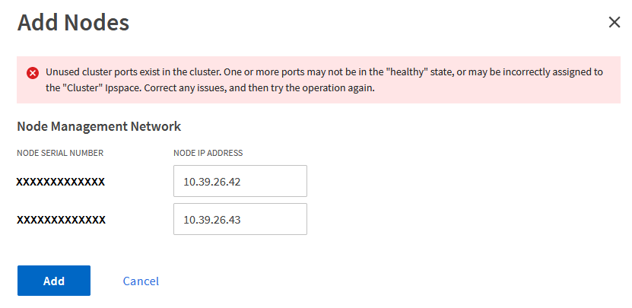The height and width of the screenshot is (308, 632).
Task: Click the NODE IP ADDRESS column label
Action: point(208,153)
